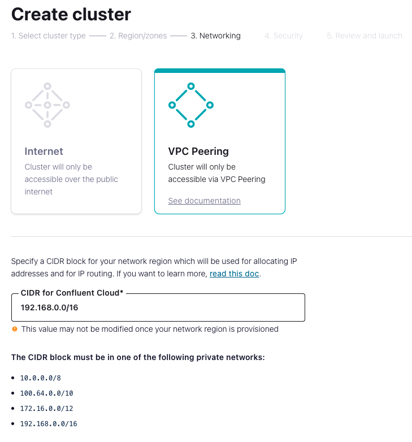Click the orange warning icon below CIDR field

tap(15, 329)
